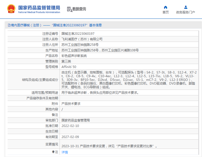This screenshot has height=157, width=202.
Task: Click the 生效日期 row label
Action: (x=52, y=131)
